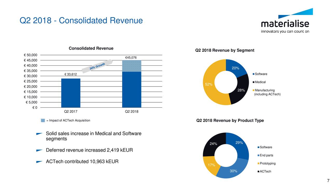332x186 pixels.
Task: Click the Q2 2018 Revenue by Product Type title
Action: pos(230,121)
